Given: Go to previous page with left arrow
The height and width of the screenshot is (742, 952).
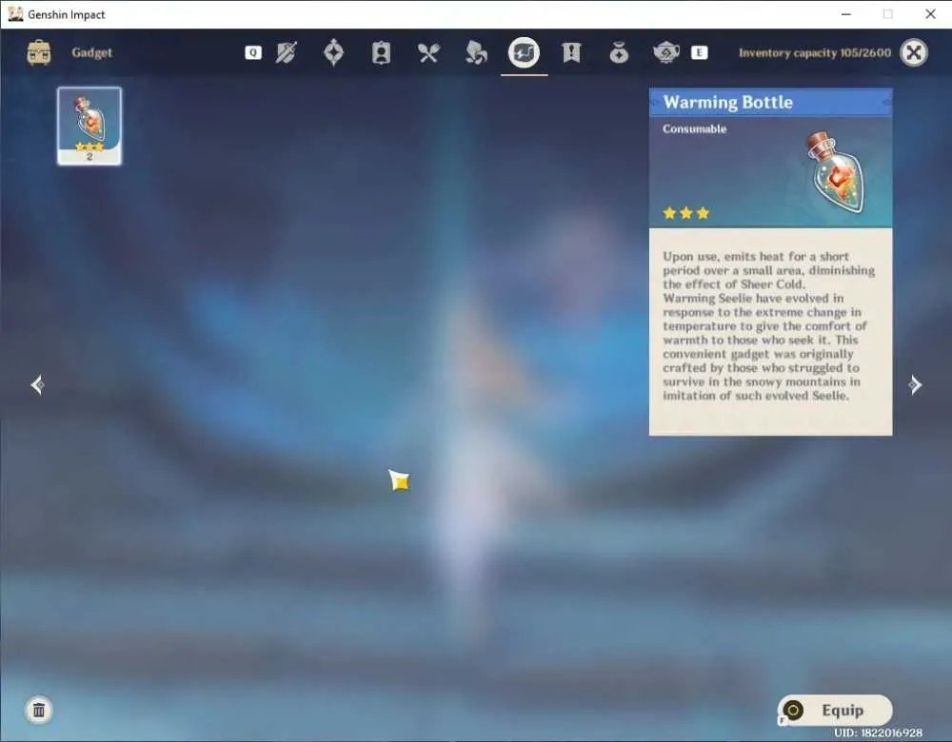Looking at the screenshot, I should 37,384.
